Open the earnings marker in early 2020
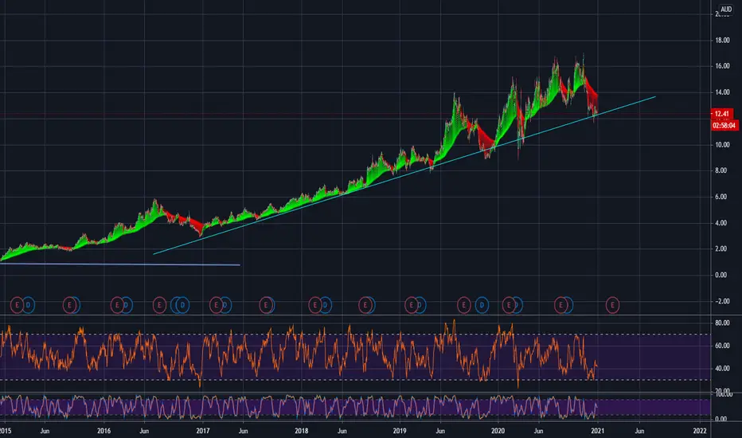The width and height of the screenshot is (742, 438). 509,306
